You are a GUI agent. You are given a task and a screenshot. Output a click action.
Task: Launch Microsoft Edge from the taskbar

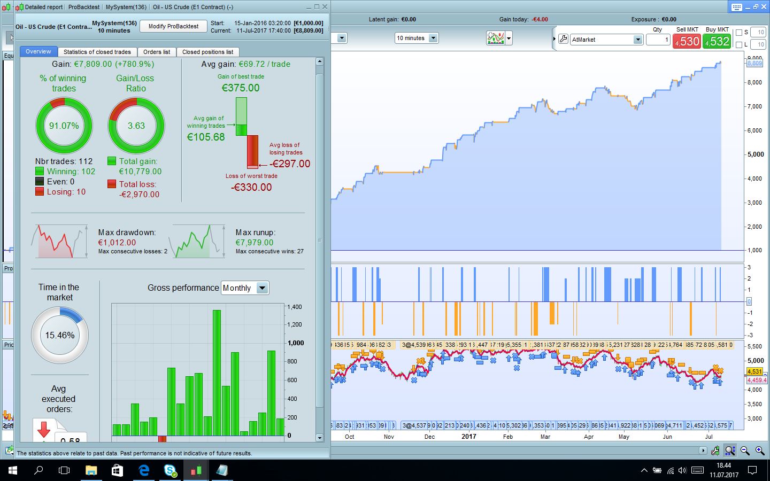point(144,470)
